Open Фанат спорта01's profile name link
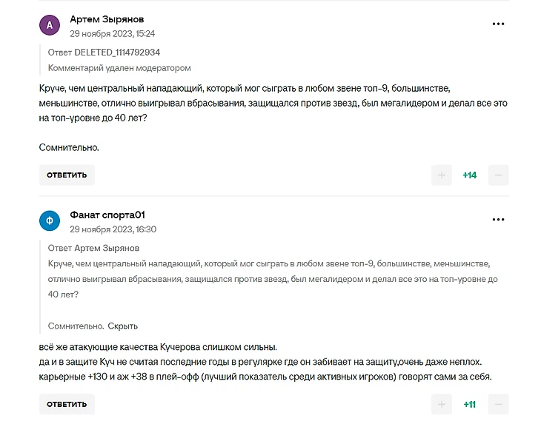Screen dimensions: 541x421 click(107, 215)
